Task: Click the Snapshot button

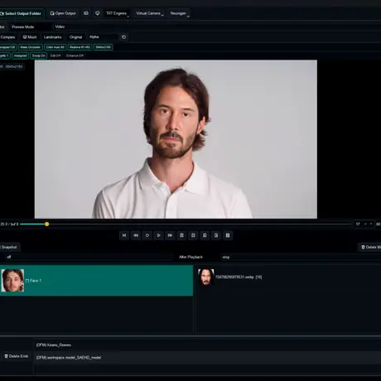Action: [x=9, y=247]
